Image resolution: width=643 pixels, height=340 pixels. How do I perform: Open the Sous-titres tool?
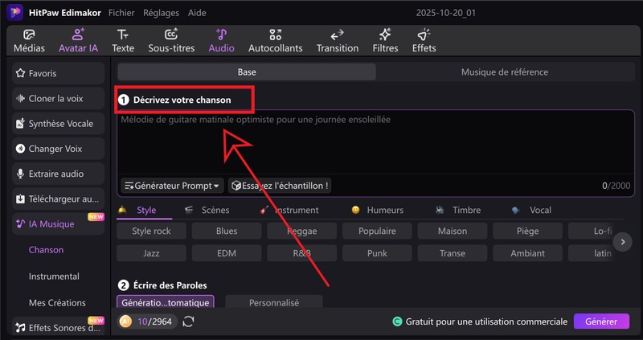point(170,40)
